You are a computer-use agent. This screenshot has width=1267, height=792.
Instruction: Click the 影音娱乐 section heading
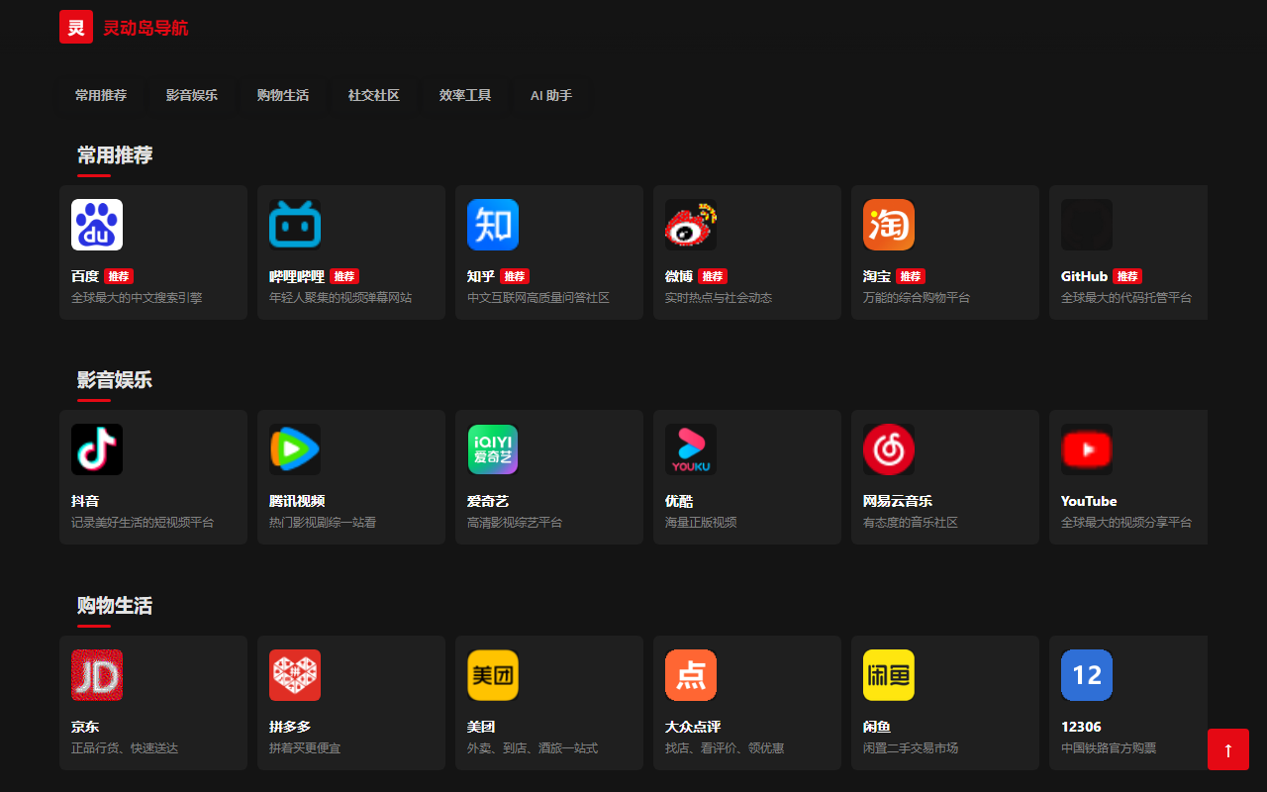(115, 380)
